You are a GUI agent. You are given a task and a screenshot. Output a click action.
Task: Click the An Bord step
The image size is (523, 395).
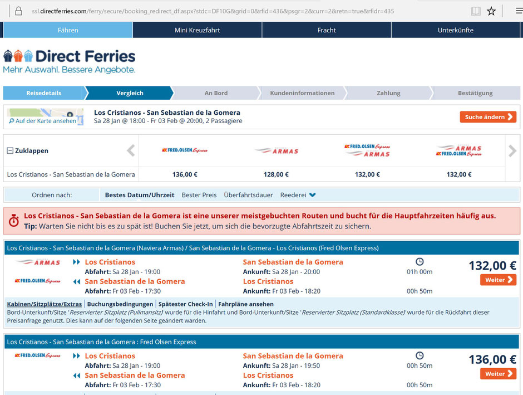coord(216,93)
